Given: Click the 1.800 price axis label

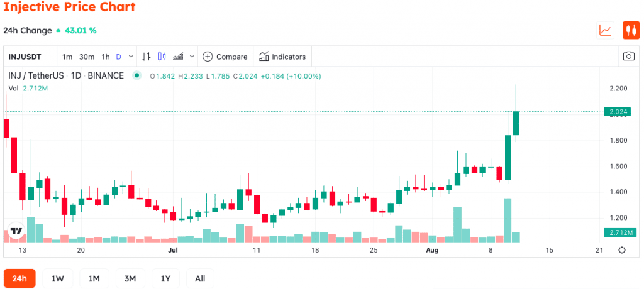Looking at the screenshot, I should point(618,140).
